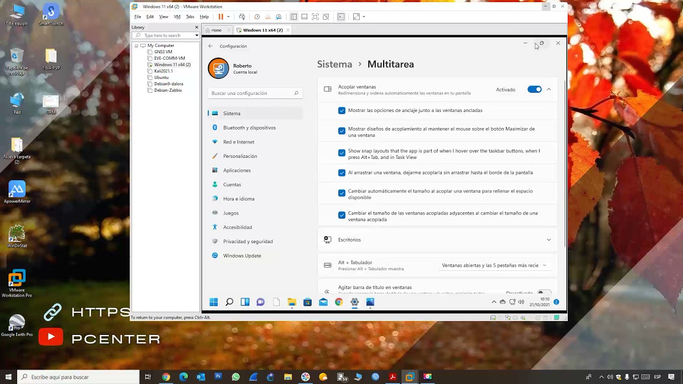Open Search on the Windows 11 taskbar
The width and height of the screenshot is (683, 384).
point(229,302)
